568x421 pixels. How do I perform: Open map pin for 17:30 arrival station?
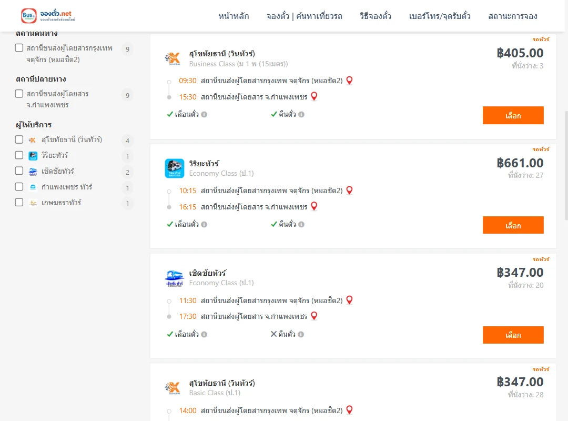point(314,316)
